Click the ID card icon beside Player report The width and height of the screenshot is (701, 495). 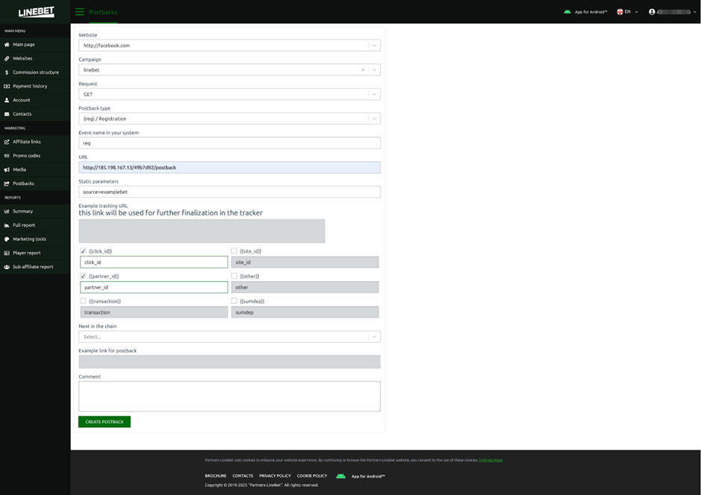coord(7,253)
